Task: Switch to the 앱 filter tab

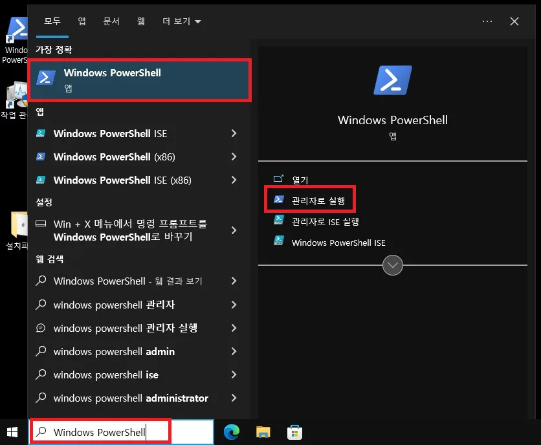Action: 82,21
